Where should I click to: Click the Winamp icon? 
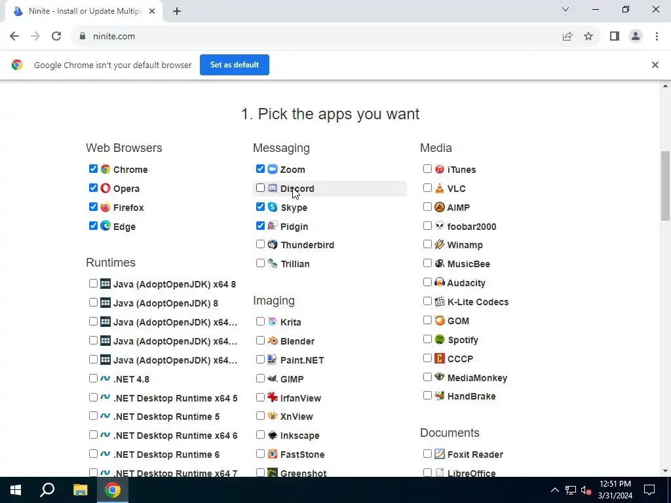pos(440,245)
